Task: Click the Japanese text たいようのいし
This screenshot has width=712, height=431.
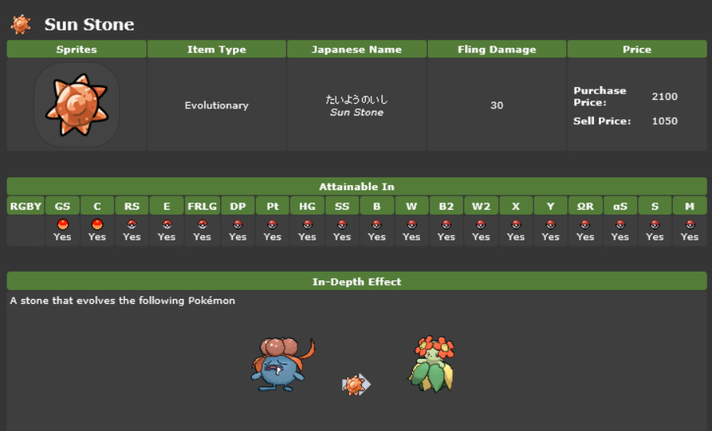Action: click(357, 99)
